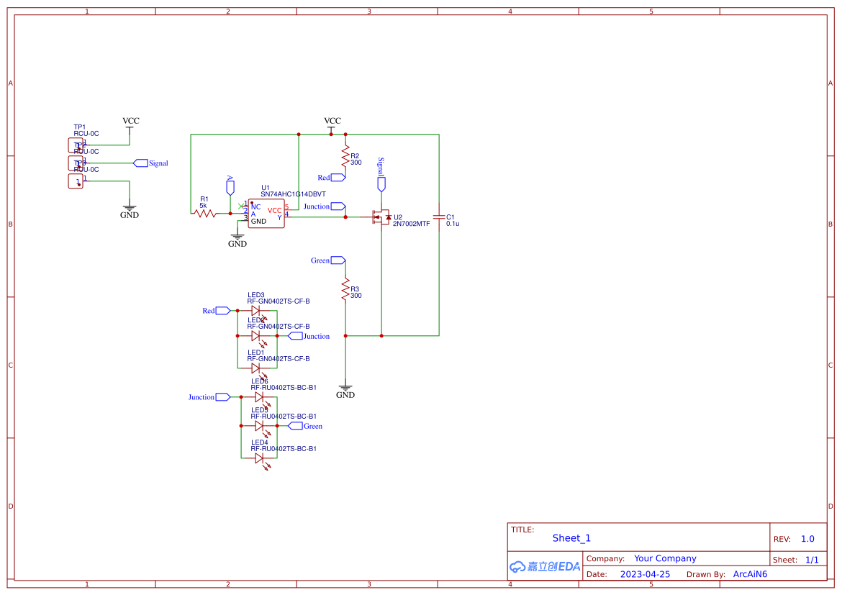Click the VCC power symbol above R2

click(332, 122)
